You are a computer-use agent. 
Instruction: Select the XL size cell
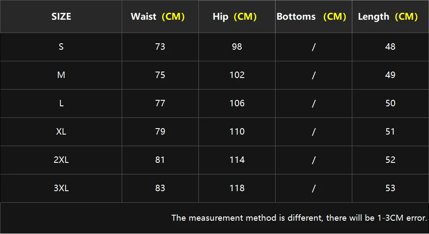tap(61, 132)
